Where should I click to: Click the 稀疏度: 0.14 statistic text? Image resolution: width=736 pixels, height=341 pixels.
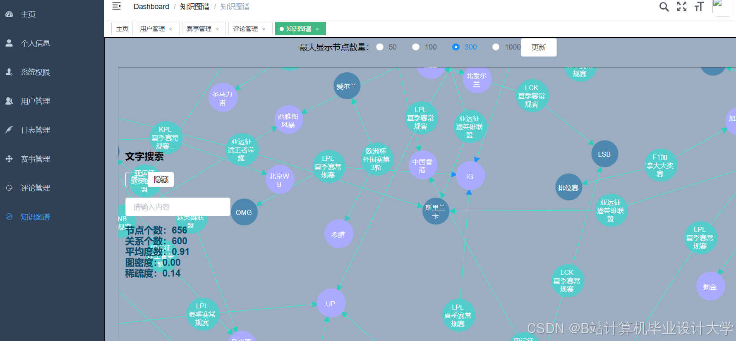(x=153, y=273)
